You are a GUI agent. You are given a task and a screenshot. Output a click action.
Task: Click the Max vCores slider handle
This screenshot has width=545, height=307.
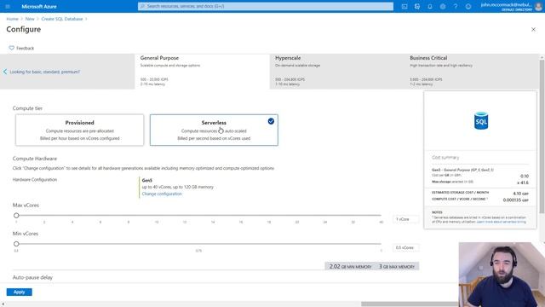click(16, 216)
